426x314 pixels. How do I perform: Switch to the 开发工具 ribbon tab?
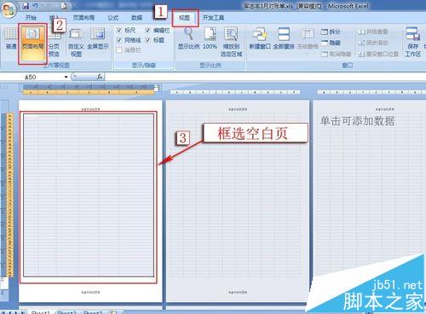click(x=213, y=18)
